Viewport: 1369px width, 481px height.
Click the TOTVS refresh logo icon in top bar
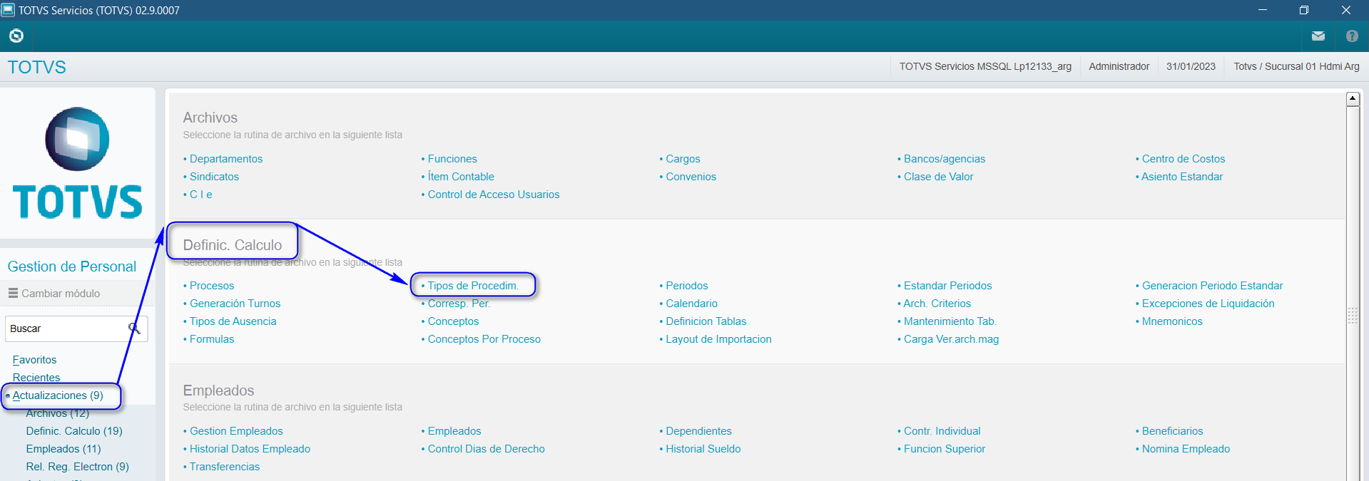[16, 36]
